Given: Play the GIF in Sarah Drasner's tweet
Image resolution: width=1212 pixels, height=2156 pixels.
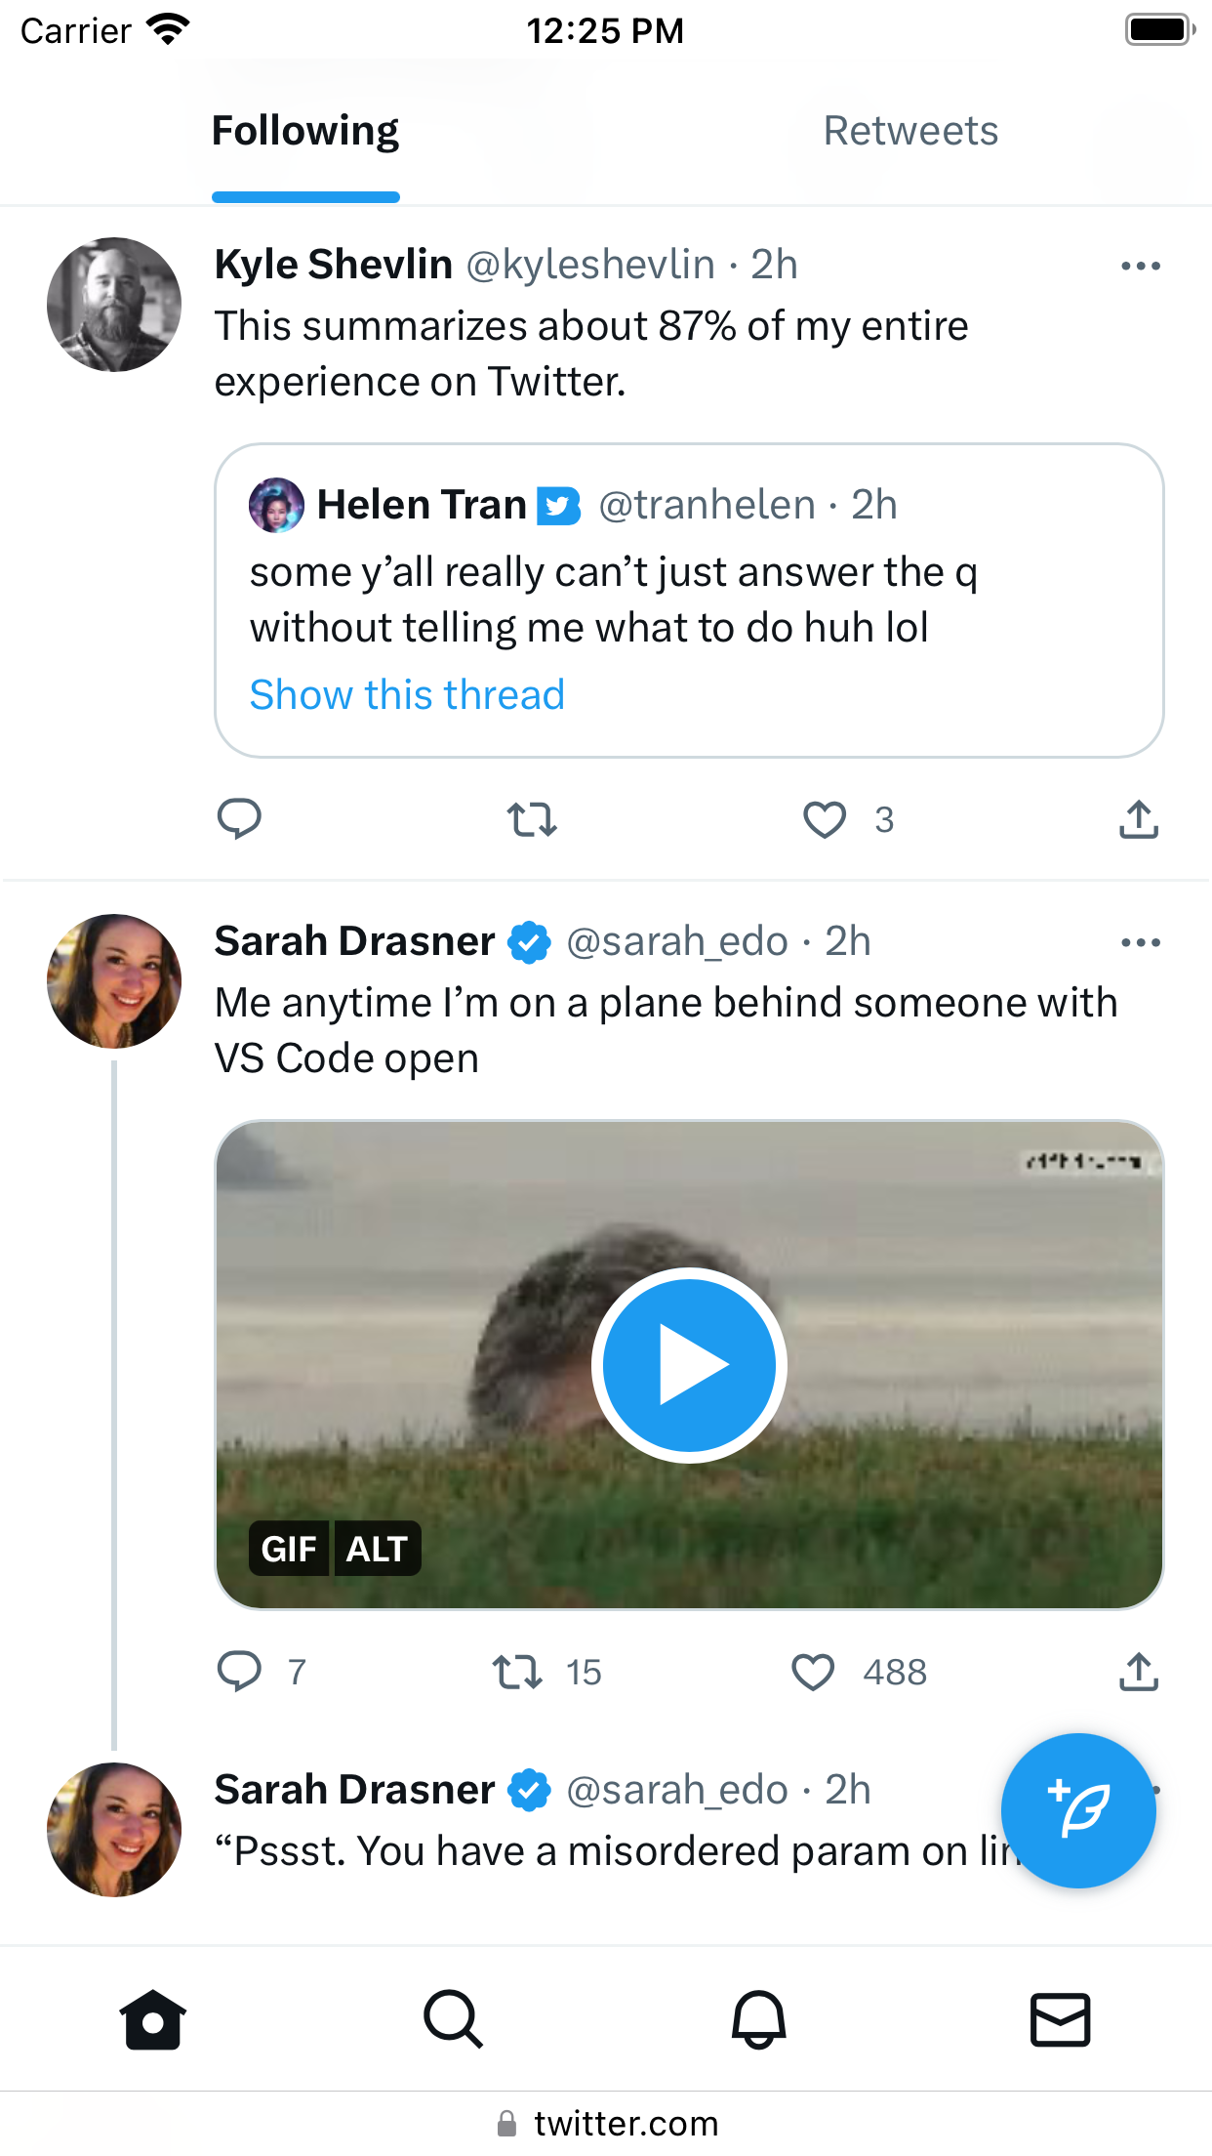Looking at the screenshot, I should [689, 1364].
